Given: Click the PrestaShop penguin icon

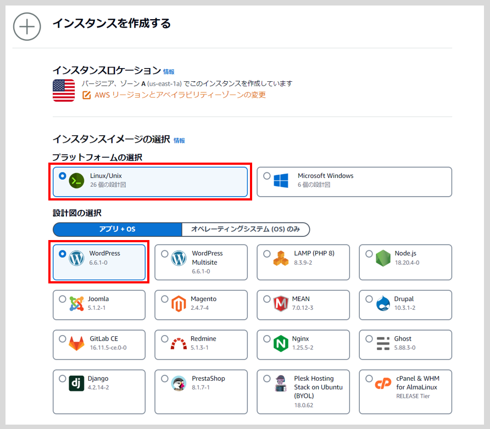Looking at the screenshot, I should coord(179,383).
